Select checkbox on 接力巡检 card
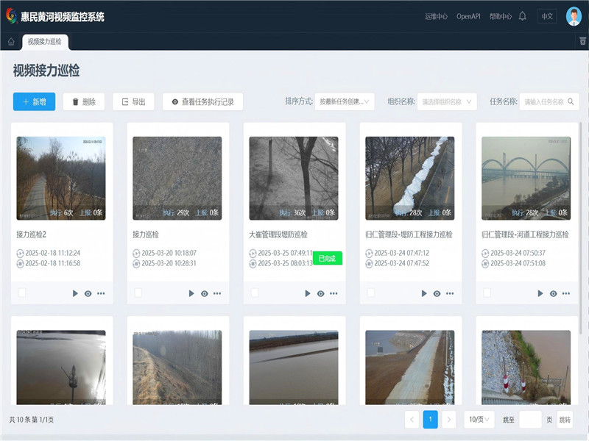589x441 pixels. tap(138, 293)
